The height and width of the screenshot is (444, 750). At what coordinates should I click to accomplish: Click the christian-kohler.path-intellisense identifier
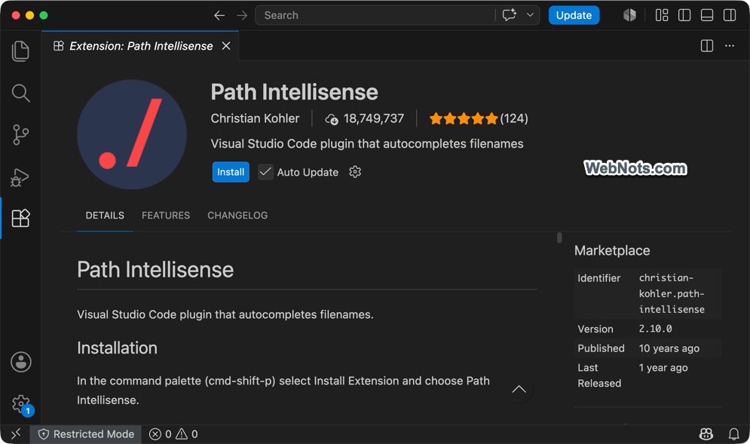(672, 293)
